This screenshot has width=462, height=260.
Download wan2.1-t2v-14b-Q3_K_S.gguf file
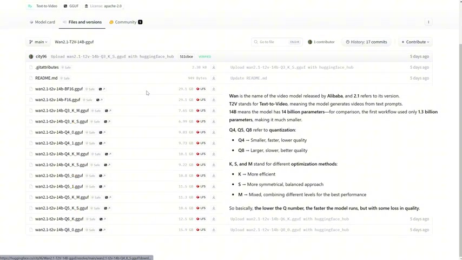[x=214, y=121]
